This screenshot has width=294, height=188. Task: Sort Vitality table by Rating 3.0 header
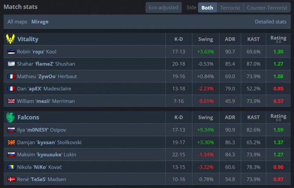278,39
